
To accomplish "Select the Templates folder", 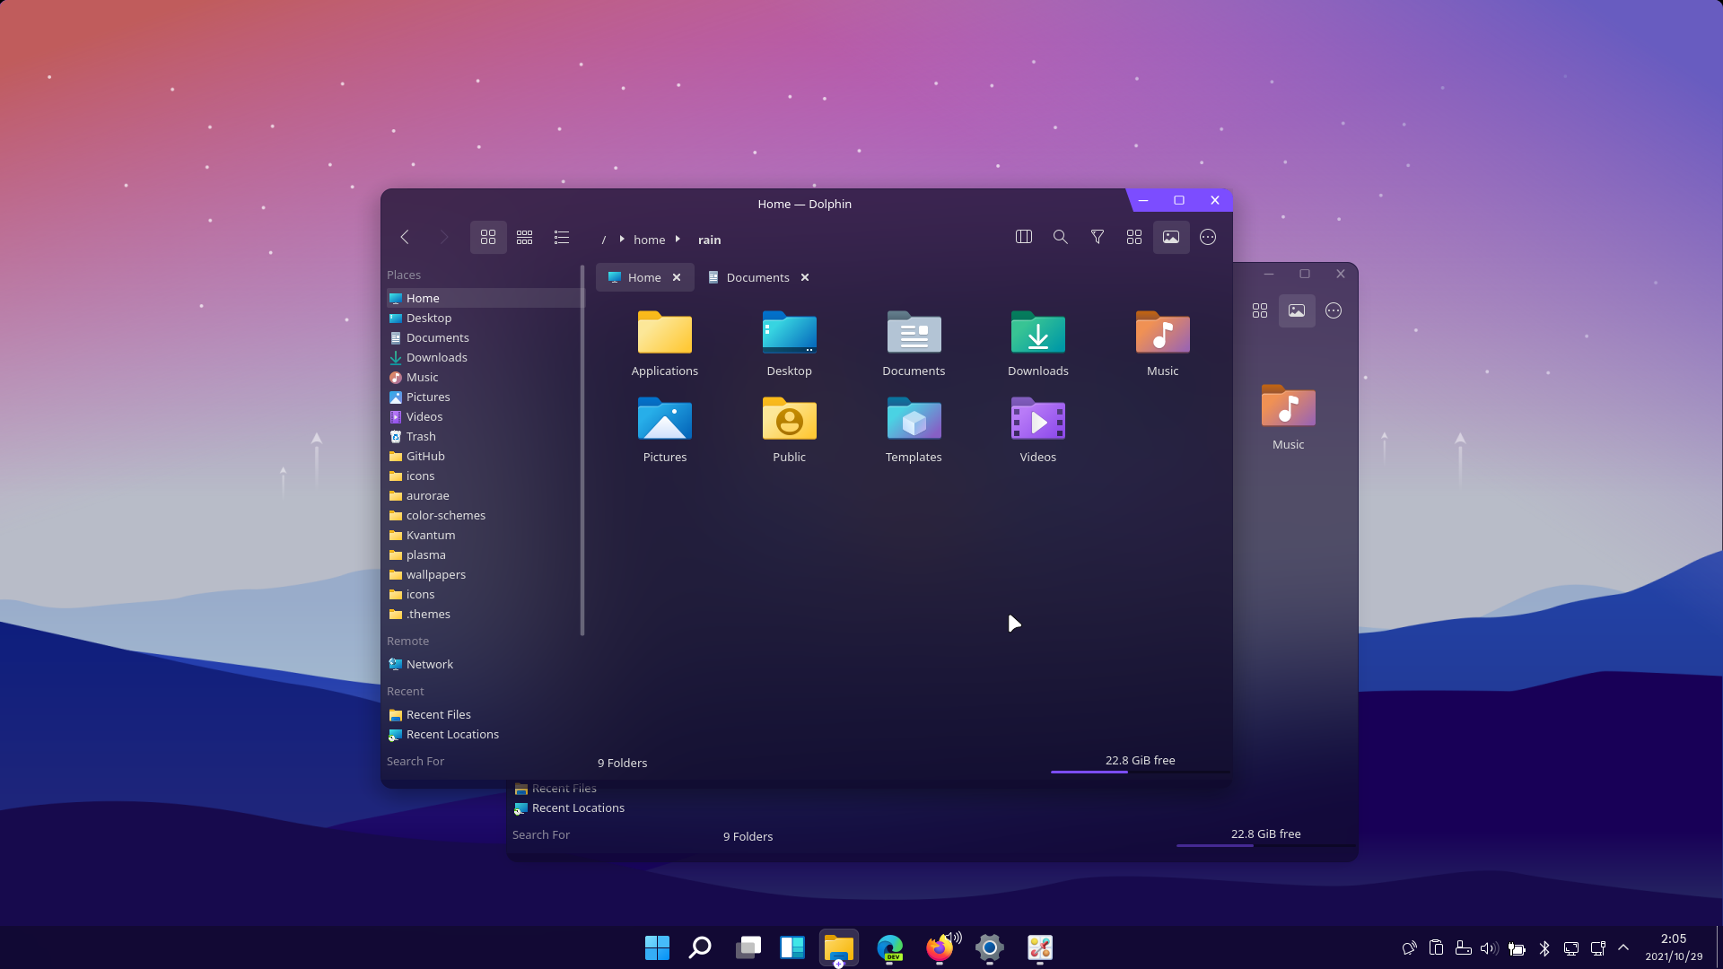I will pos(914,429).
